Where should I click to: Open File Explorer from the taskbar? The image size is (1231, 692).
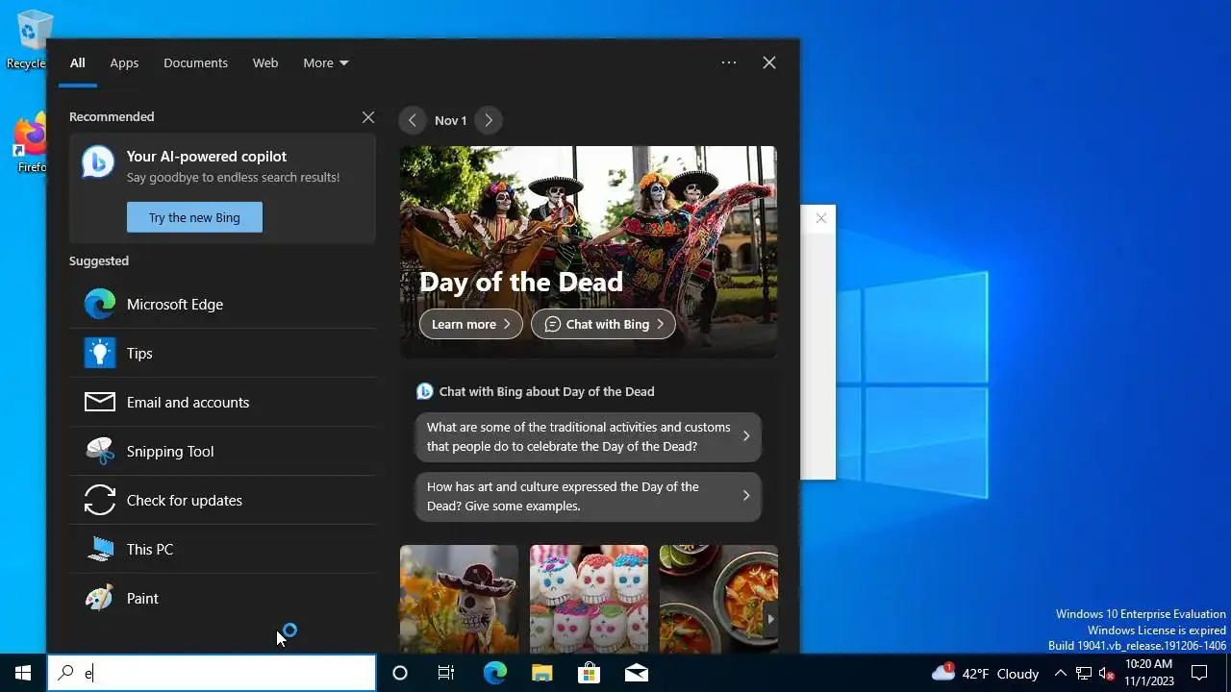tap(541, 673)
